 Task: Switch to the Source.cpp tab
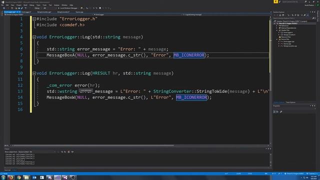pyautogui.click(x=79, y=12)
